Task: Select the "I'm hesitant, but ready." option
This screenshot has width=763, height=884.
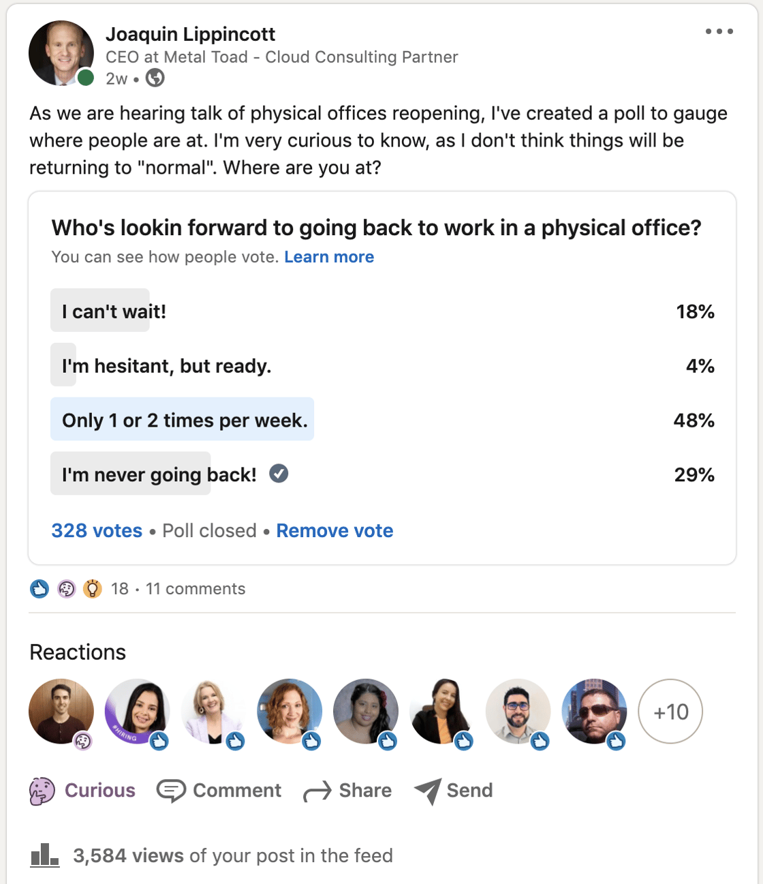Action: click(382, 366)
